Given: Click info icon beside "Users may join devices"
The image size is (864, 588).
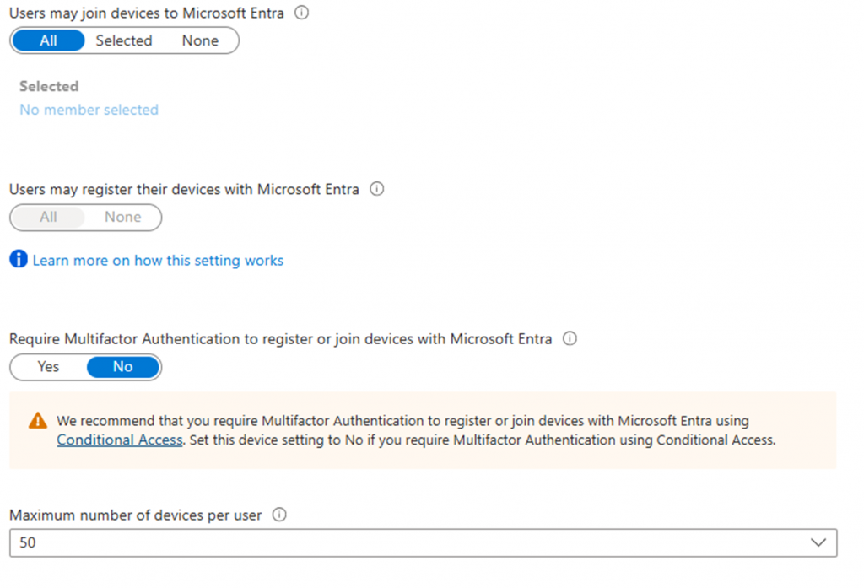Looking at the screenshot, I should click(302, 13).
